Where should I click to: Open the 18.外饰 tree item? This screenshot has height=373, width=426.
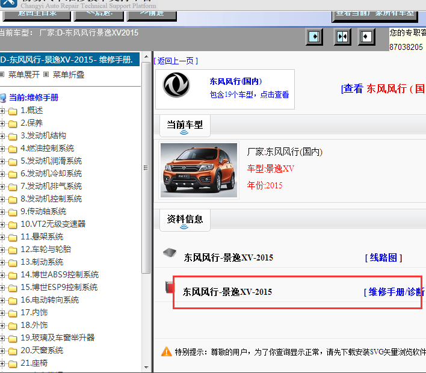34,325
